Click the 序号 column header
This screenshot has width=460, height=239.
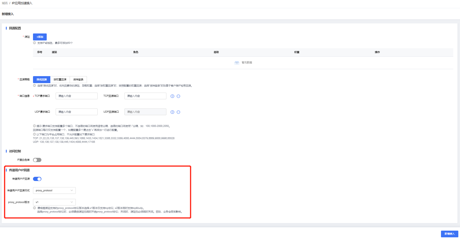tap(40, 52)
